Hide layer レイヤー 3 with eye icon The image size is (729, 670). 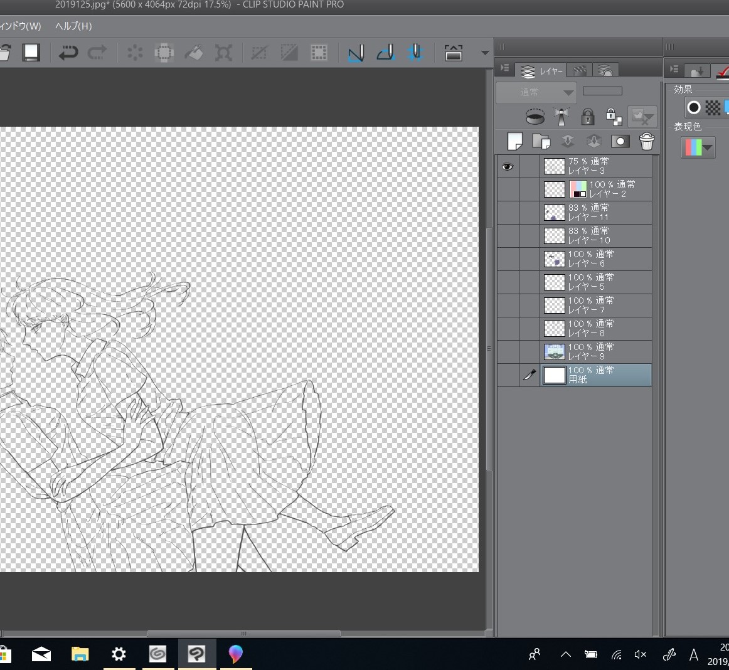[508, 166]
